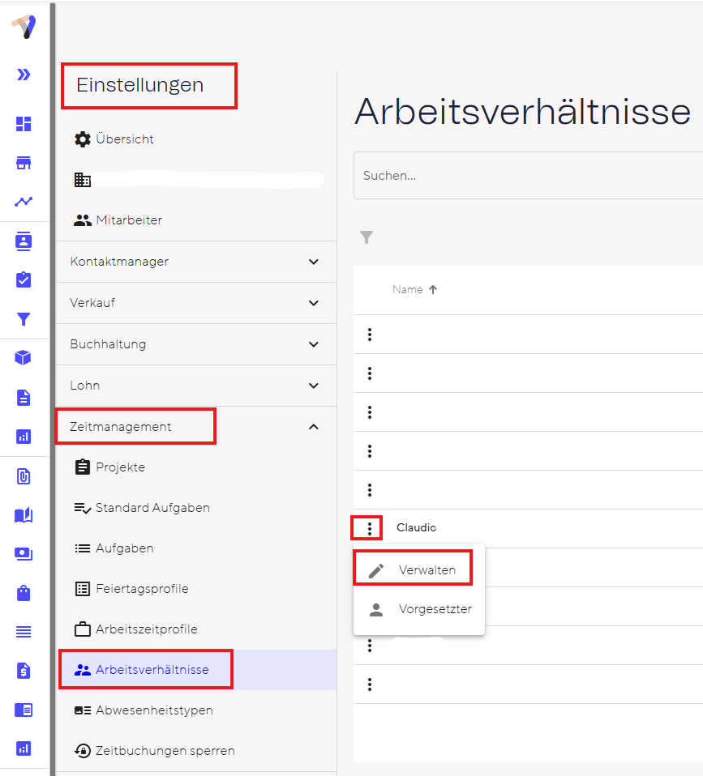703x776 pixels.
Task: Click the funnel icon in left rail
Action: (24, 319)
